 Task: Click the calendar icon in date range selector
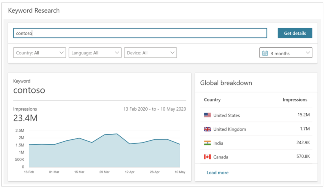point(265,53)
